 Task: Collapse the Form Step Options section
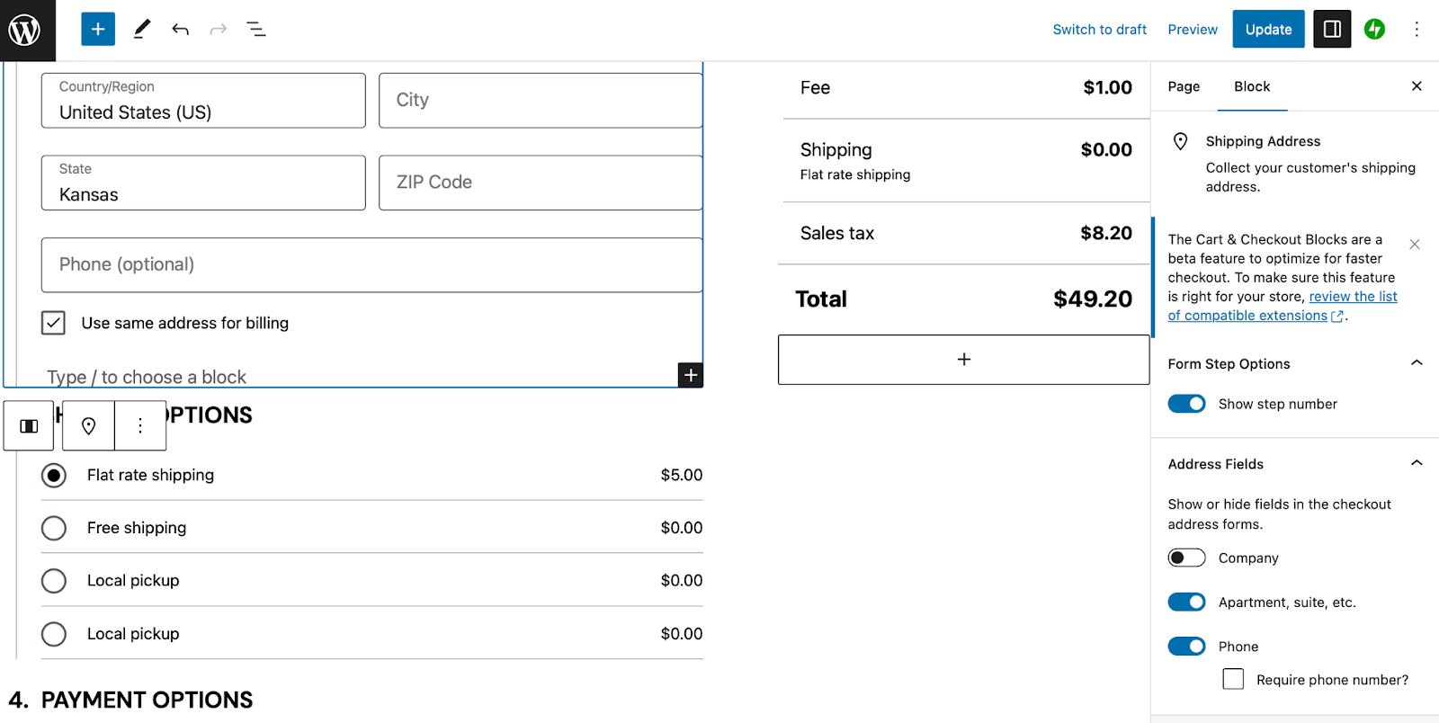tap(1417, 363)
